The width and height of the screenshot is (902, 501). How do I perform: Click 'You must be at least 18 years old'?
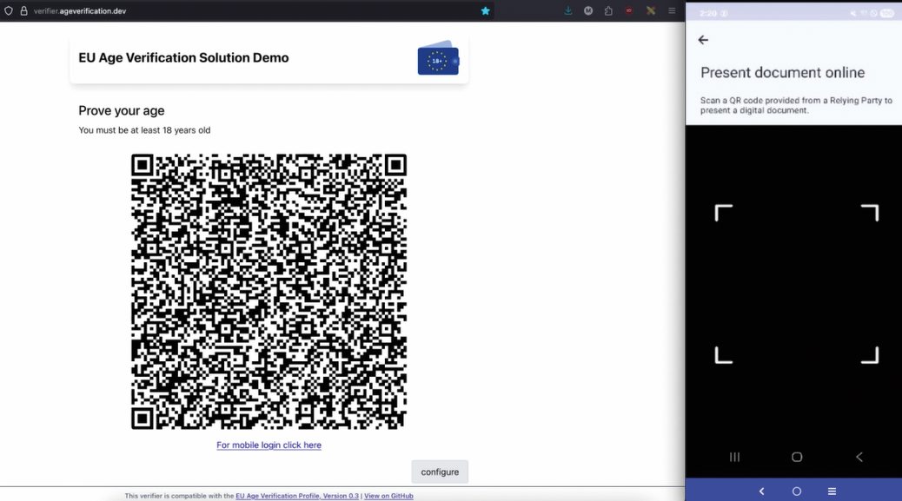[144, 130]
